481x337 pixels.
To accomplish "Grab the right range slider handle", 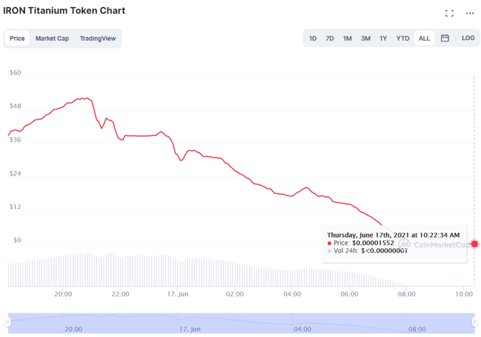I will click(474, 322).
